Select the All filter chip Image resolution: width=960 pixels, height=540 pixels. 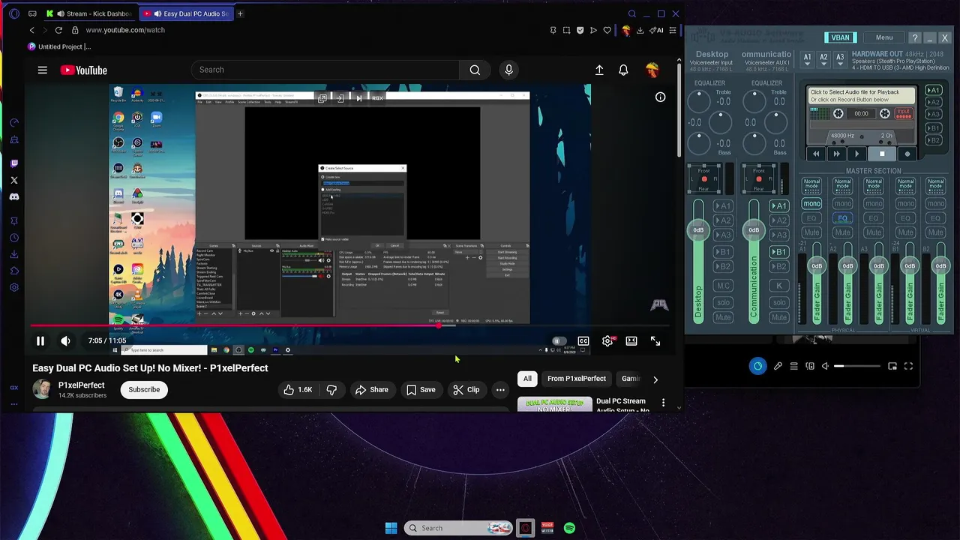click(x=527, y=379)
